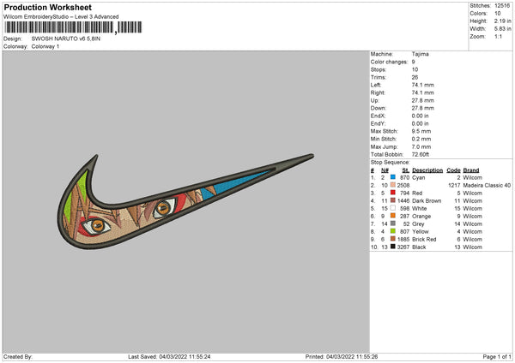
Task: Click the barcode under the worksheet title
Action: (x=73, y=27)
